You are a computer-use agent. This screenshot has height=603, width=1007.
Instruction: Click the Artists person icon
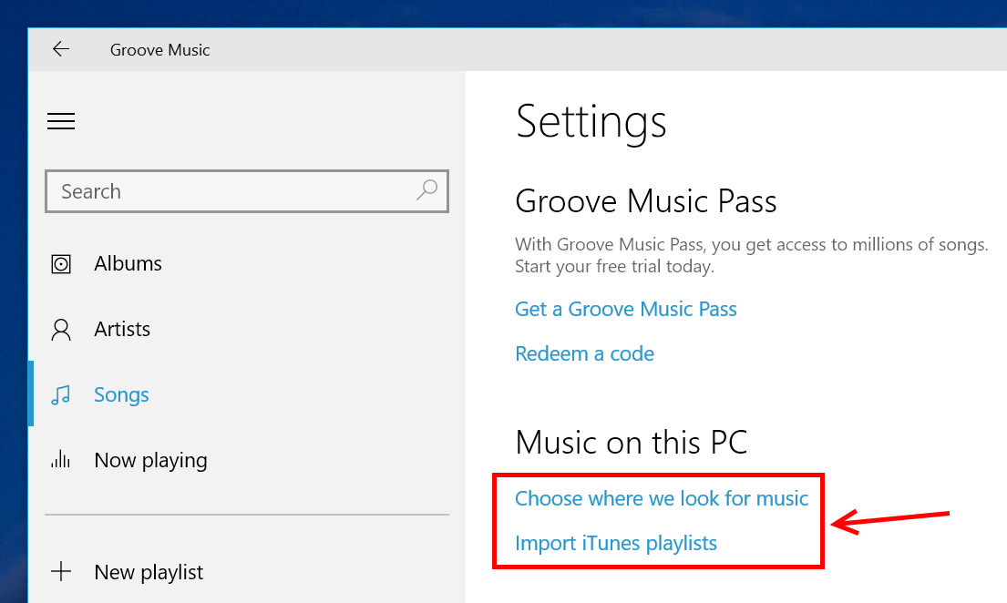61,330
